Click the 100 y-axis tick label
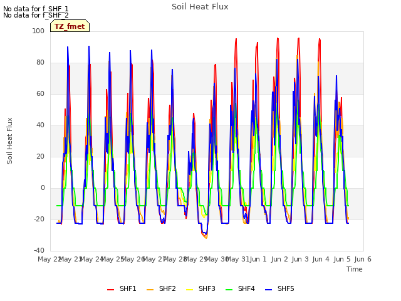 click(38, 31)
